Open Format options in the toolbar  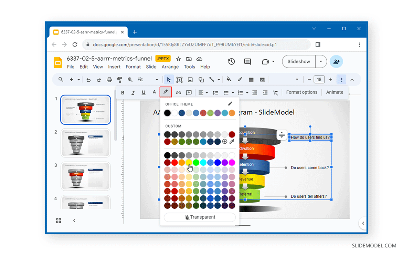(301, 92)
